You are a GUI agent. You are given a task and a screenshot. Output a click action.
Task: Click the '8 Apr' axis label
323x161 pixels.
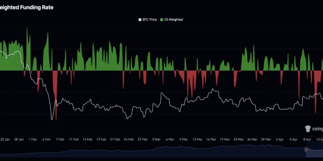pos(307,140)
